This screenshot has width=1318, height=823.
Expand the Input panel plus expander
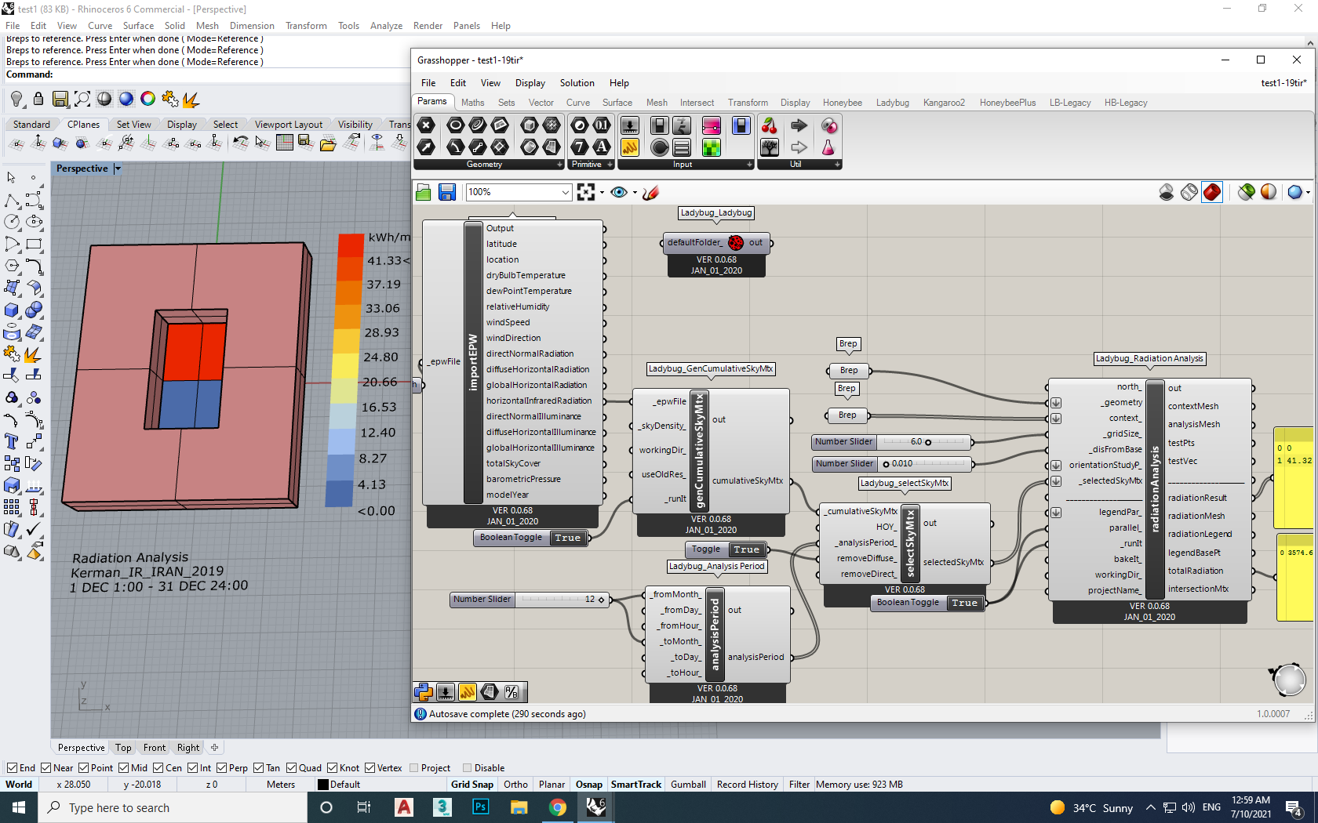(x=749, y=165)
